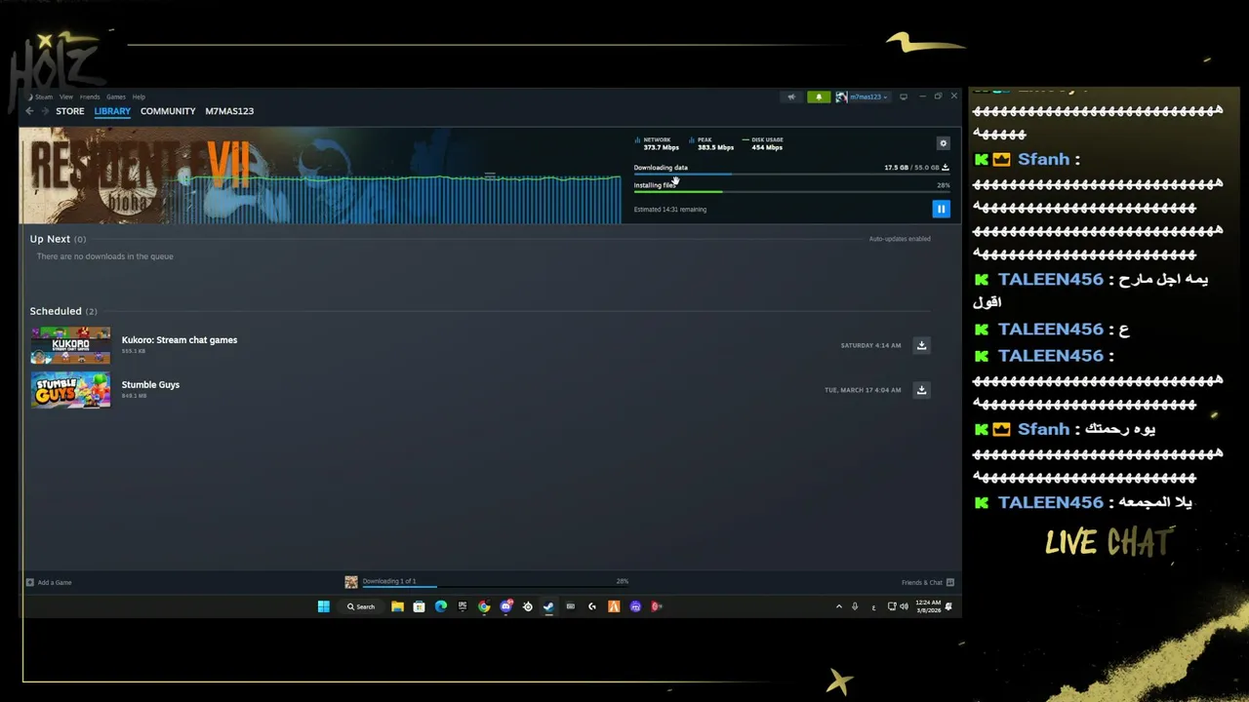Open Kukoro: Stream chat games title
This screenshot has width=1249, height=702.
coord(180,340)
